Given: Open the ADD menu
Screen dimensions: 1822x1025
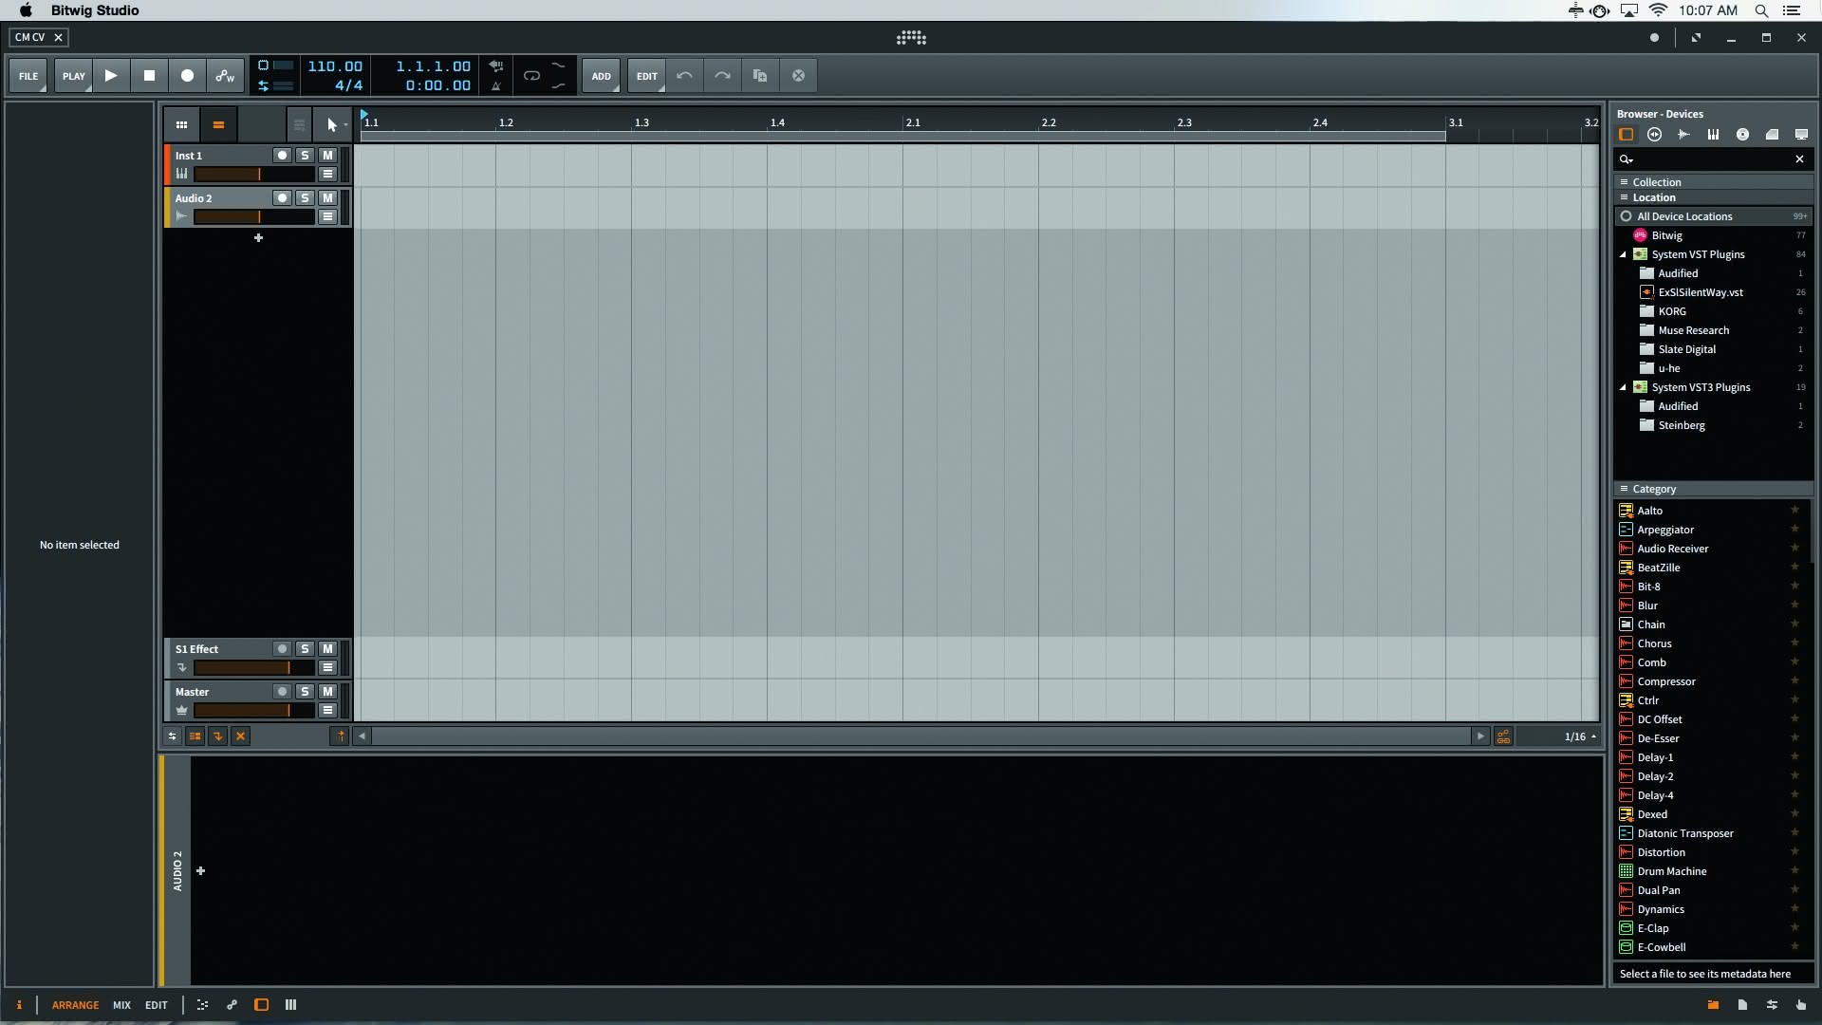Looking at the screenshot, I should pos(602,76).
